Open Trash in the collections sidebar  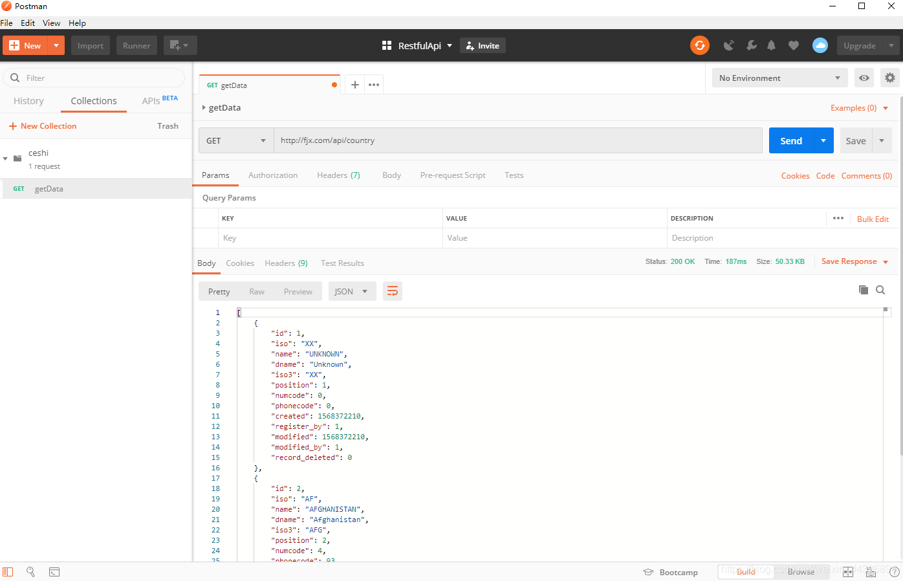(168, 126)
